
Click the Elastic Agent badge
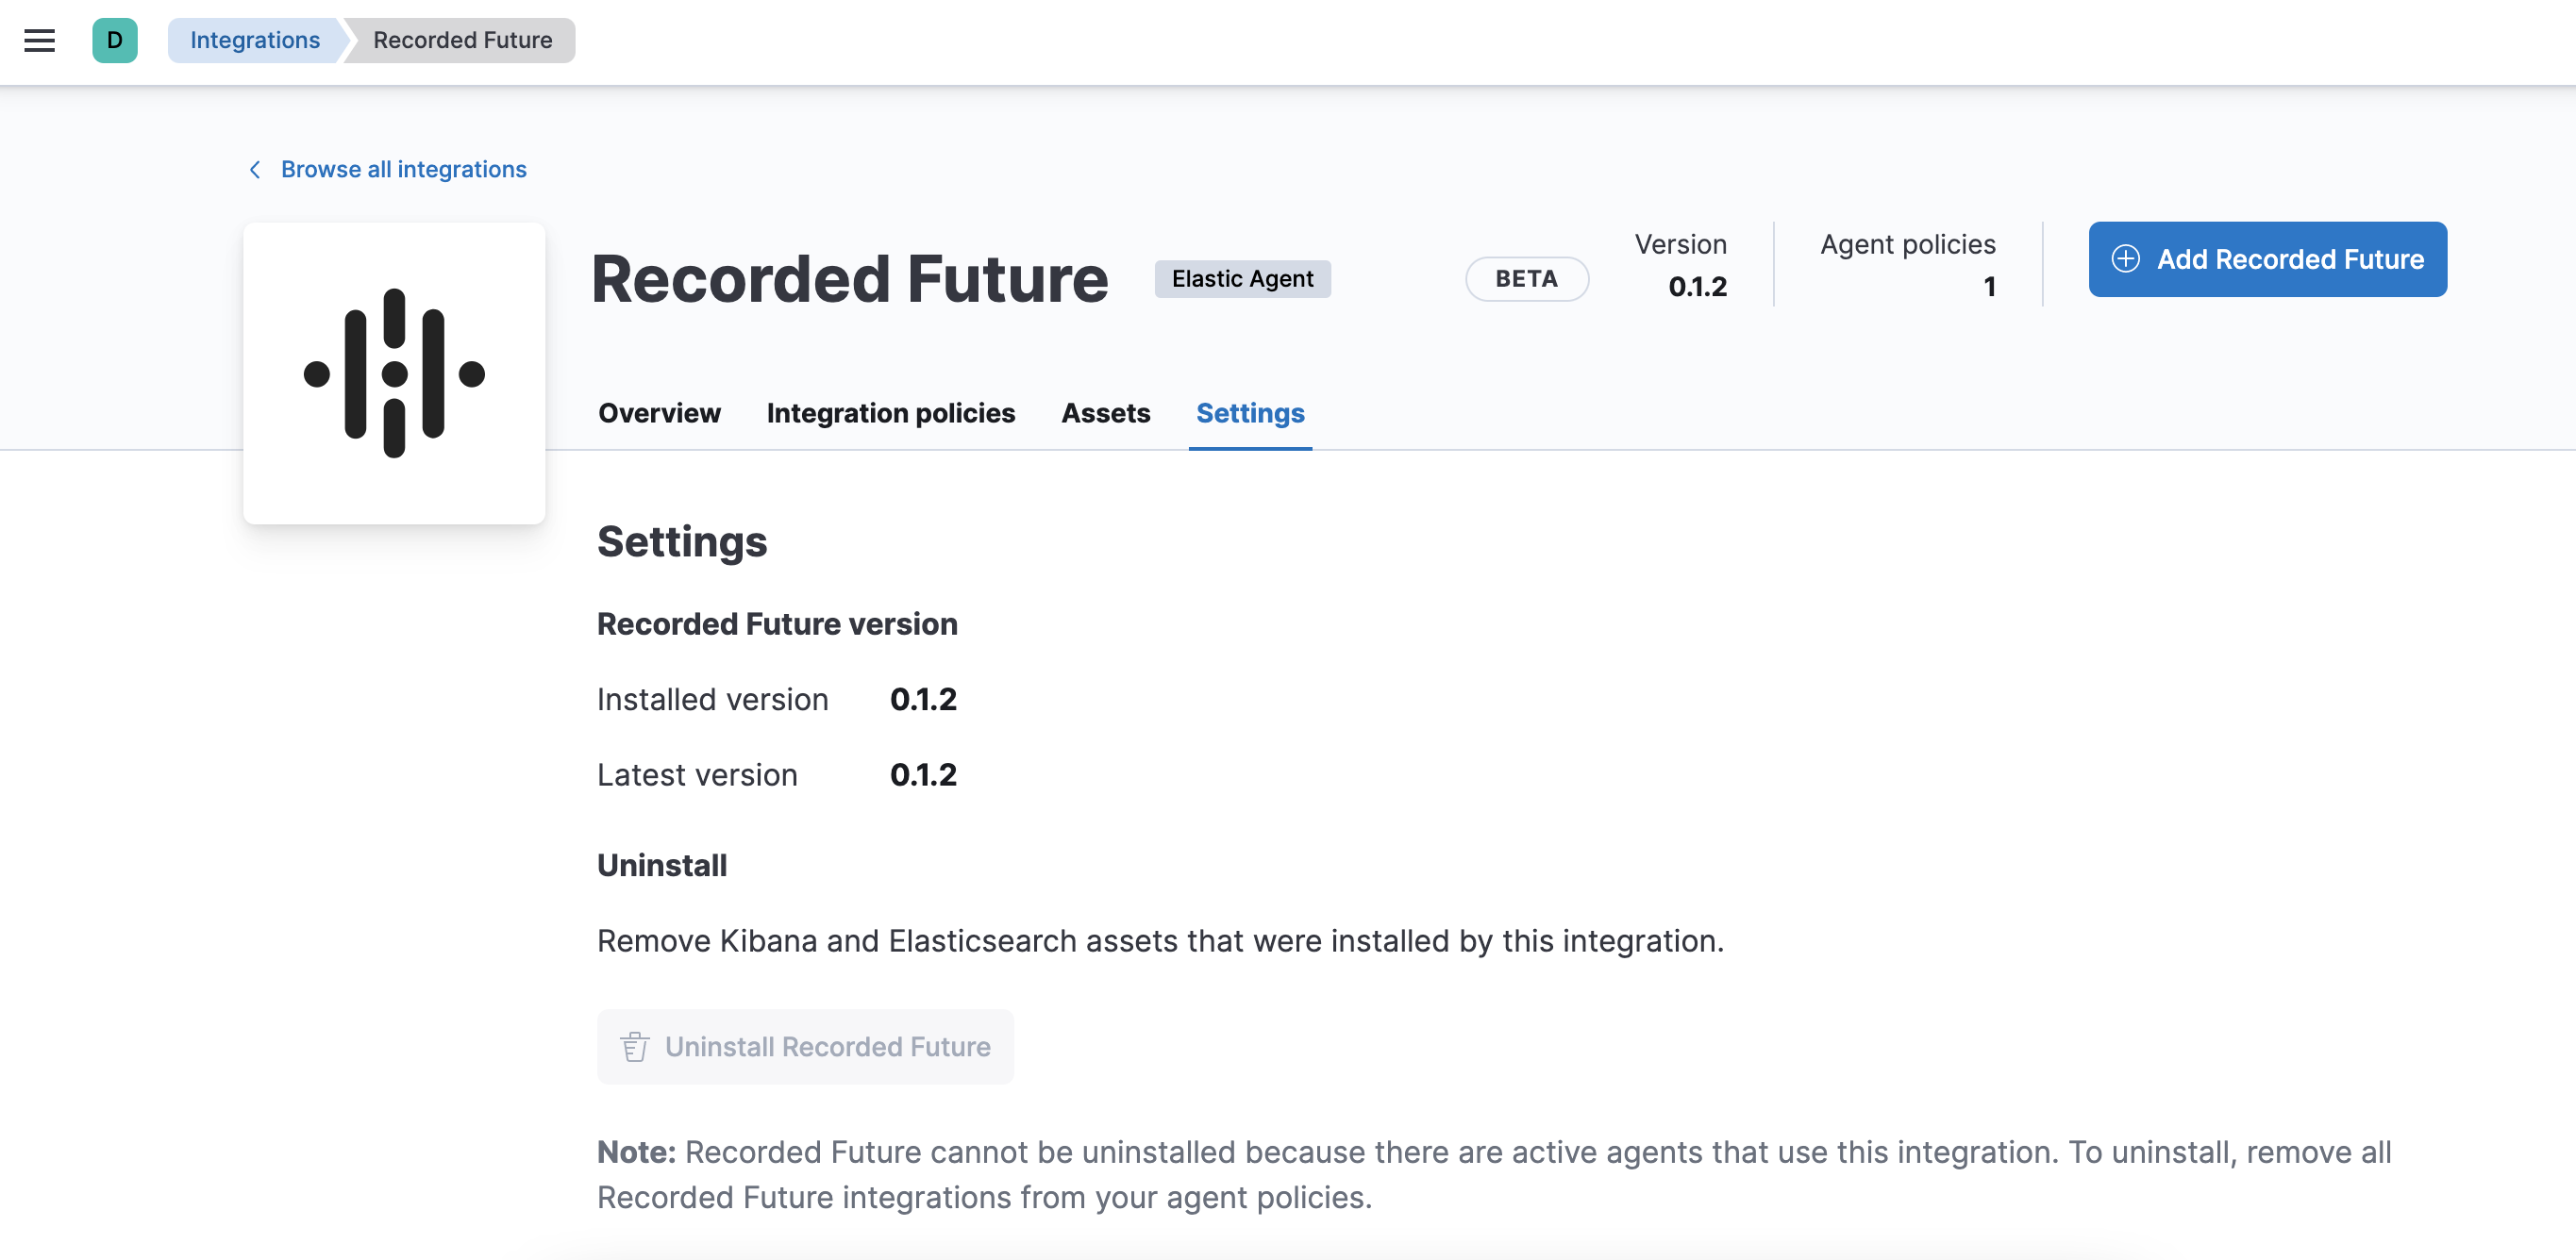(x=1242, y=279)
